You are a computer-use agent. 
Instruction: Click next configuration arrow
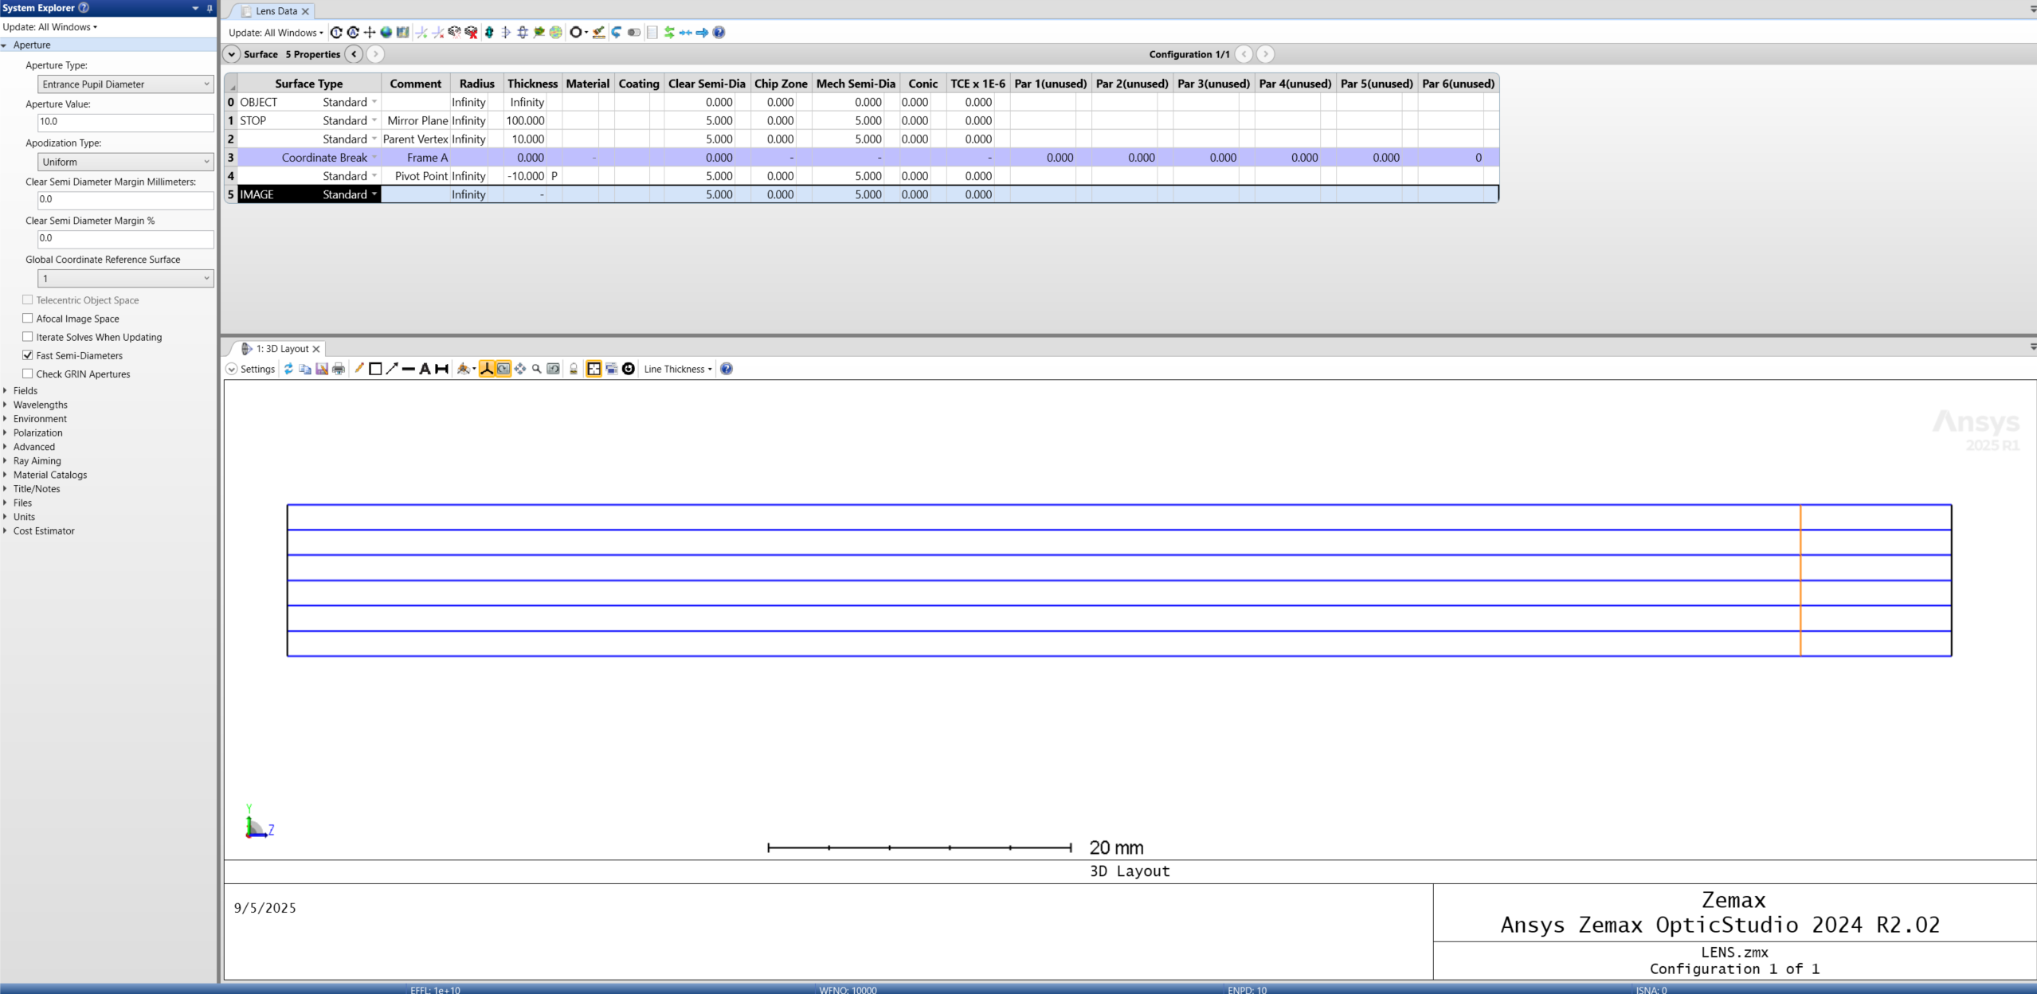tap(1265, 54)
